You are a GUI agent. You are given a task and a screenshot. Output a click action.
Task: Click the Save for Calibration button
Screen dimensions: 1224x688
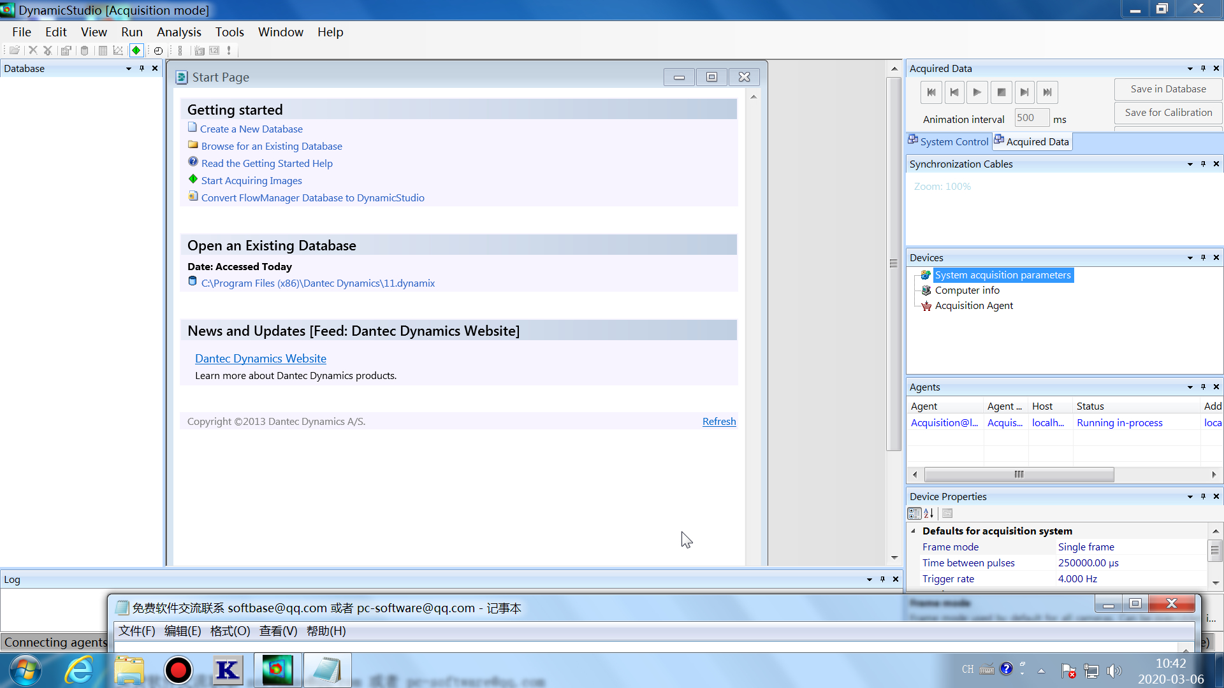click(x=1168, y=113)
